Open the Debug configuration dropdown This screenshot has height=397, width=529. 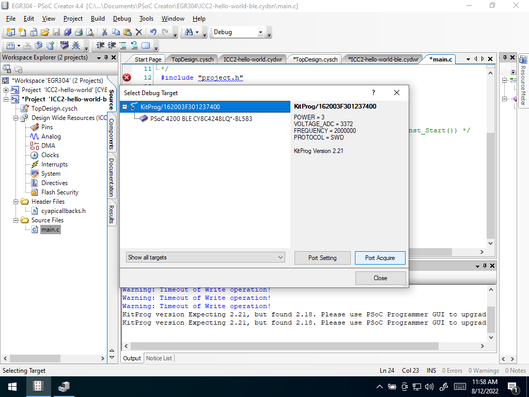tap(260, 33)
